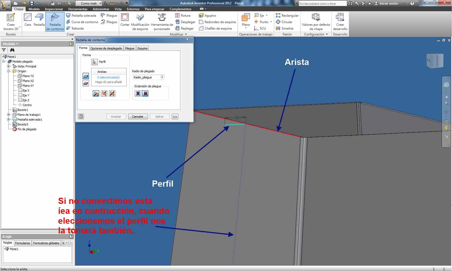Screen dimensions: 452x271
Task: Activate Pestaña de contorno tool
Action: tap(55, 21)
